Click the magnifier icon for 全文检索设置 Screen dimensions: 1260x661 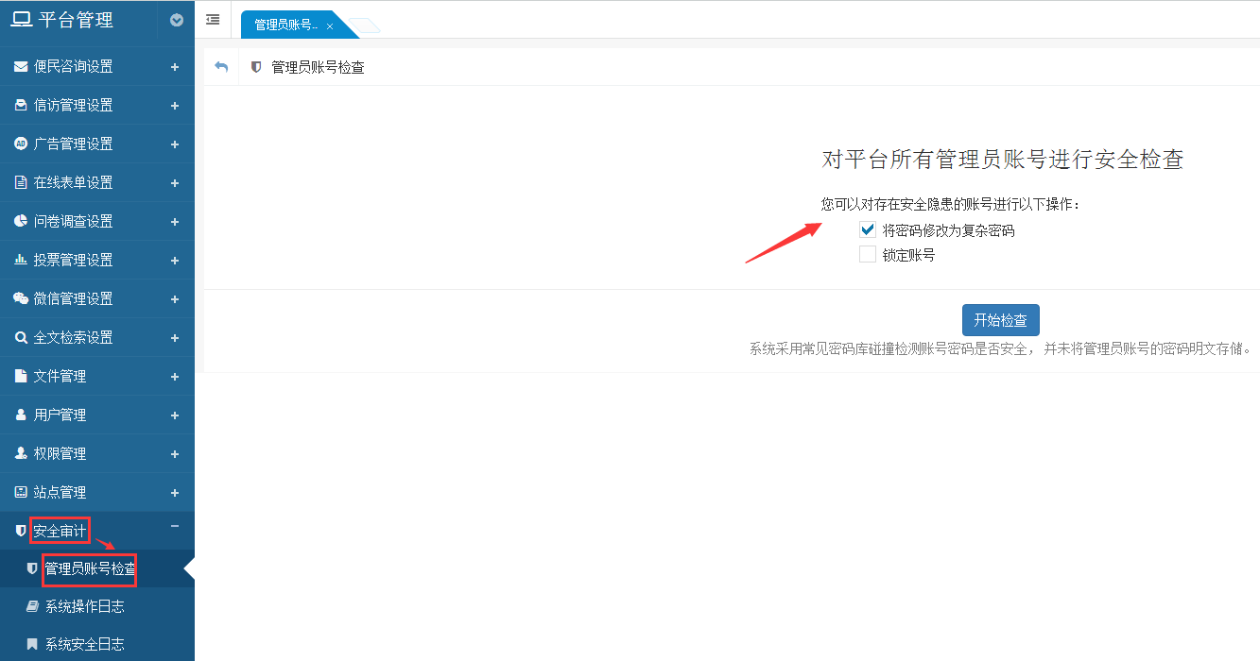(x=21, y=337)
